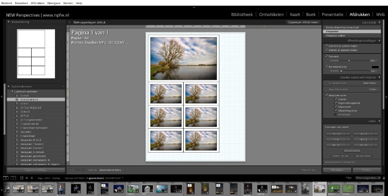Switch to the Kaart module

(295, 14)
